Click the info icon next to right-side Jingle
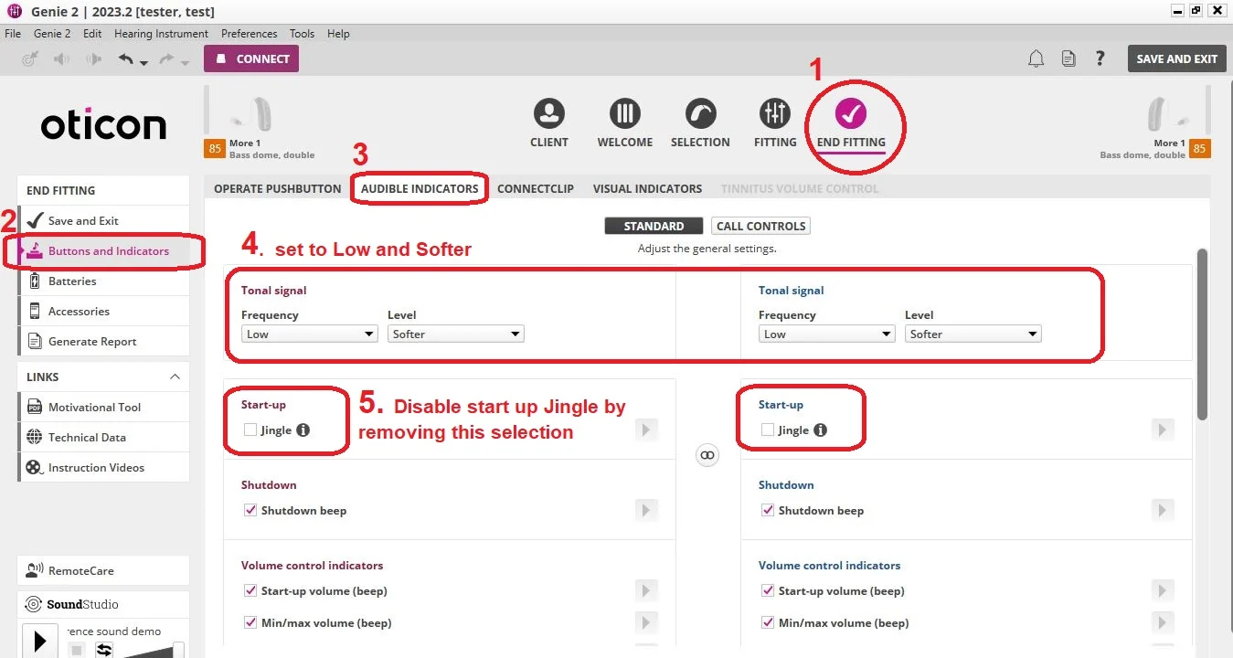The height and width of the screenshot is (658, 1233). (821, 430)
